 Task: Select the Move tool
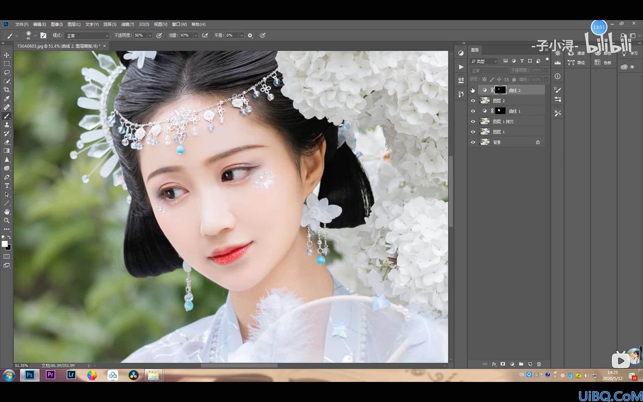[6, 55]
